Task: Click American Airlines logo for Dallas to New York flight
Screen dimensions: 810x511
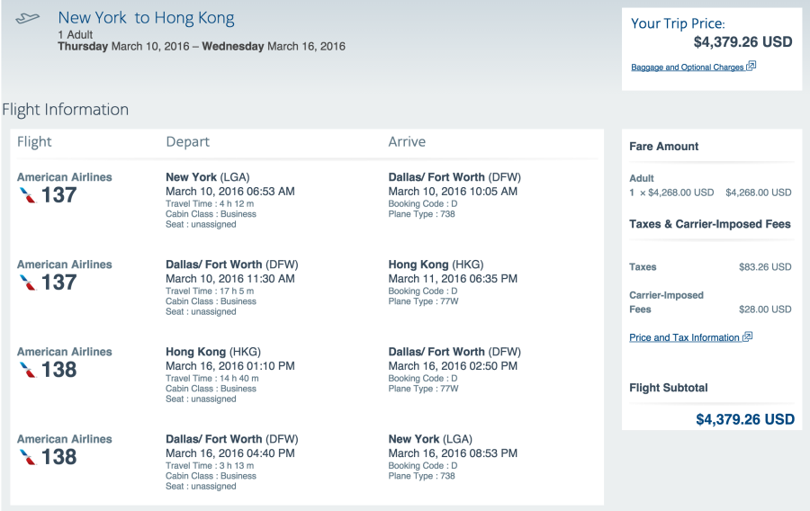Action: point(27,457)
